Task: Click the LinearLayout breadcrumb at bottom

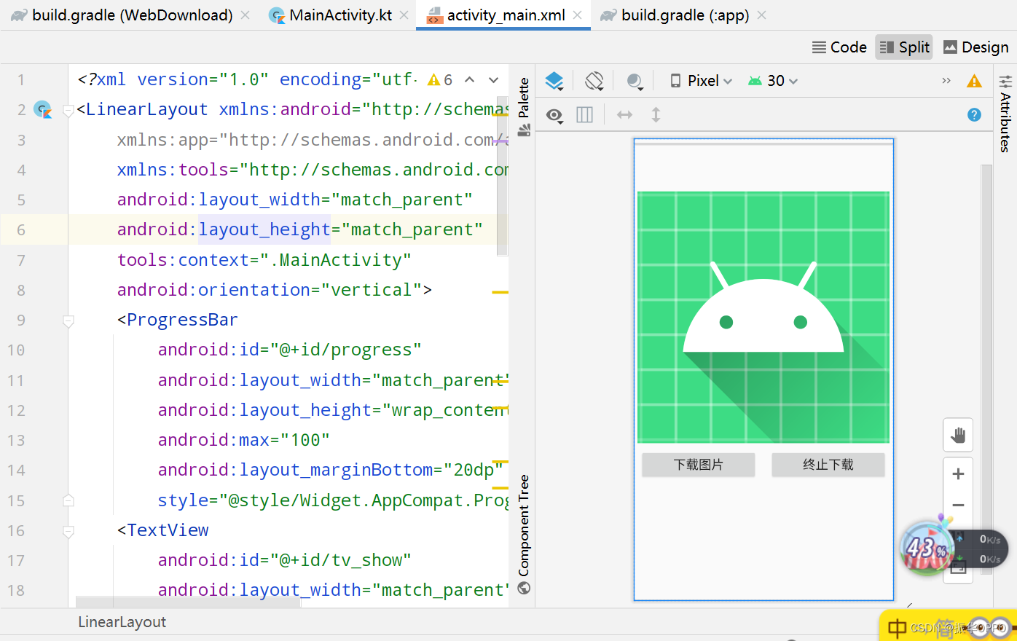Action: click(x=122, y=622)
